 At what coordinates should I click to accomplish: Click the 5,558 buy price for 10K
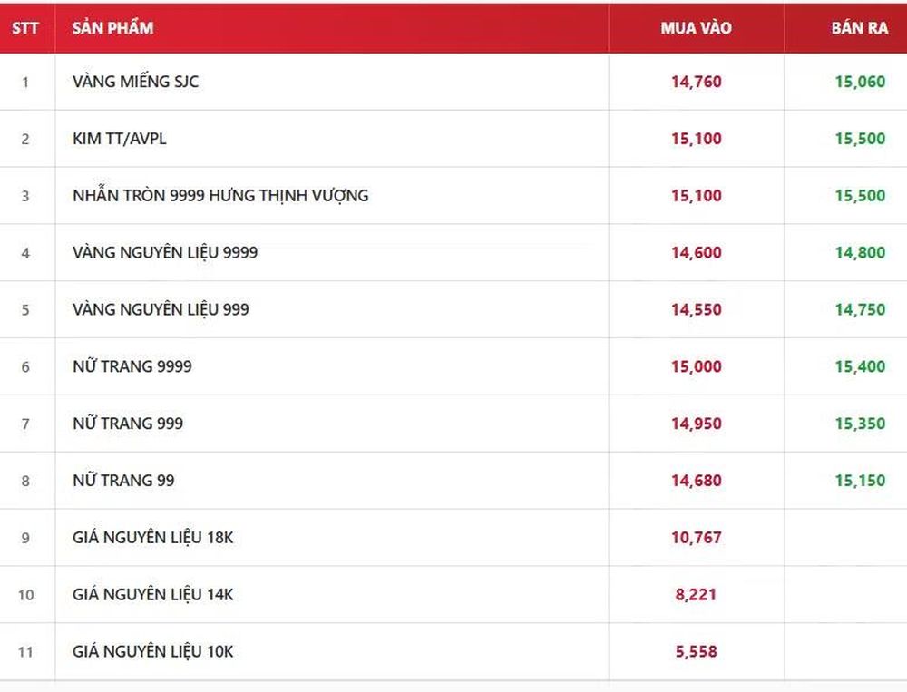click(696, 651)
